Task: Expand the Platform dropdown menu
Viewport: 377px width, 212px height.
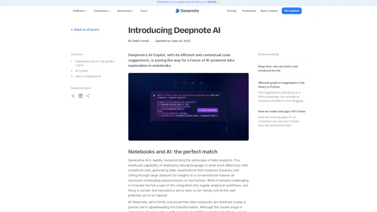Action: [80, 11]
